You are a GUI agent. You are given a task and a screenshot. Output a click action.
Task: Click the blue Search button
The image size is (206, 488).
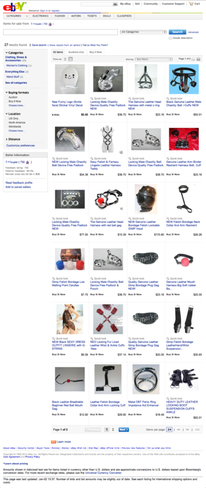click(x=177, y=32)
